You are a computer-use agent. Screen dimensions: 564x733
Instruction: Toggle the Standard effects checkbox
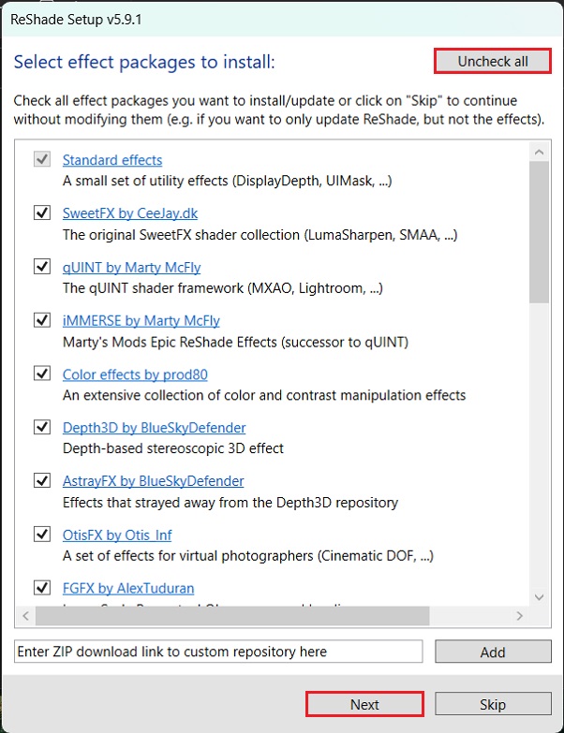[x=42, y=159]
